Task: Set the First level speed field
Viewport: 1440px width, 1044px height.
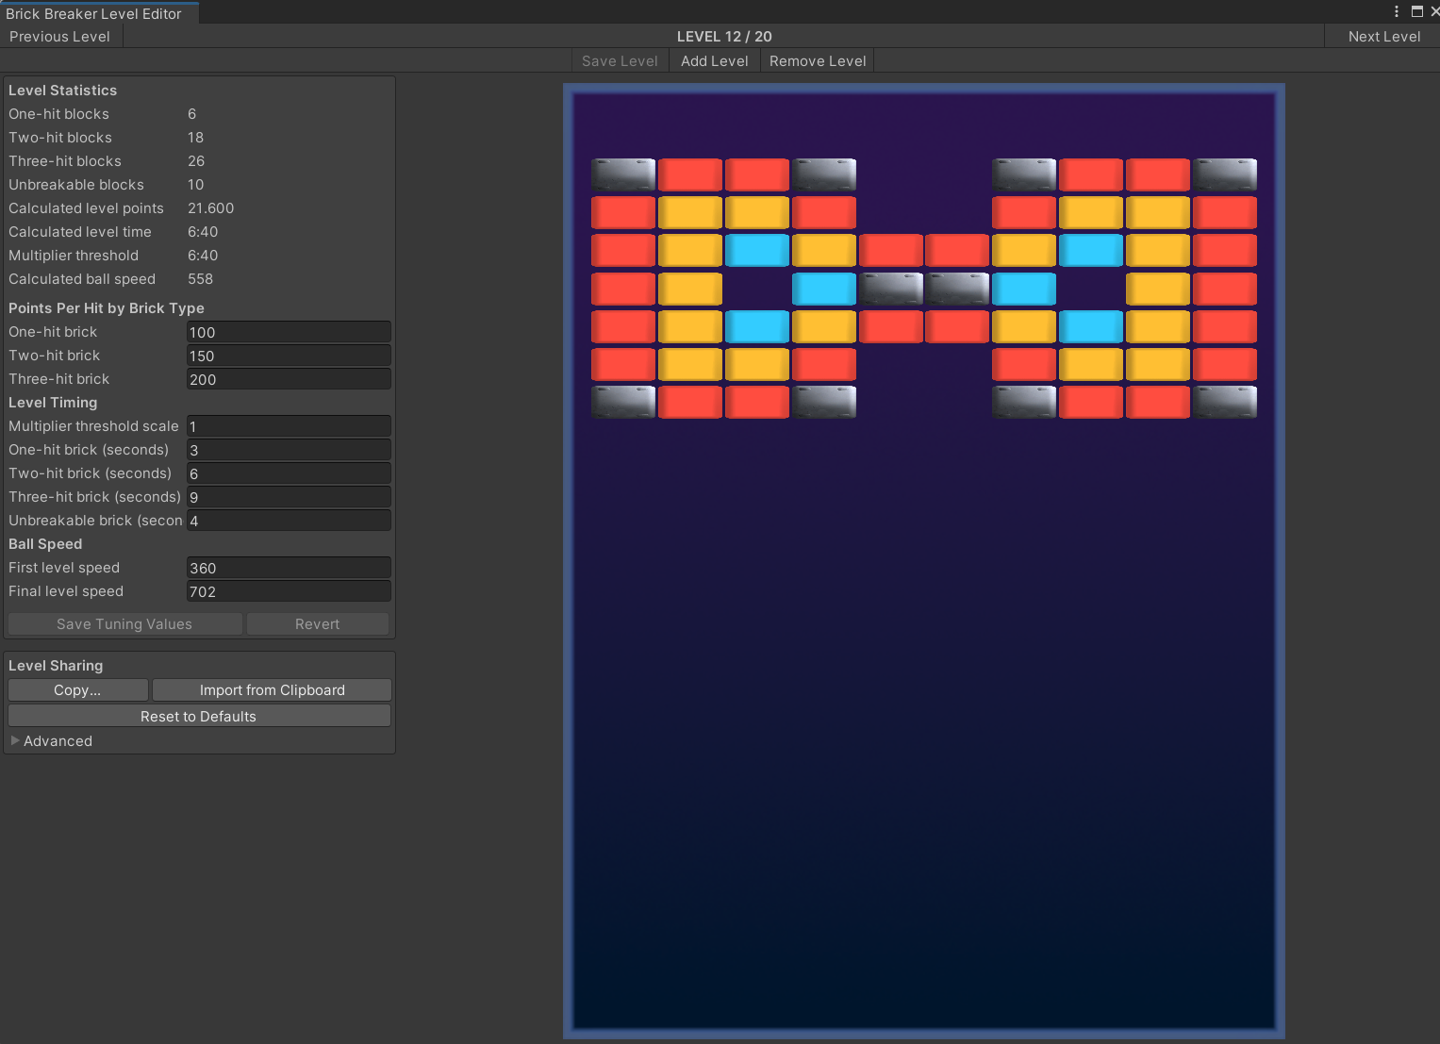Action: pos(289,568)
